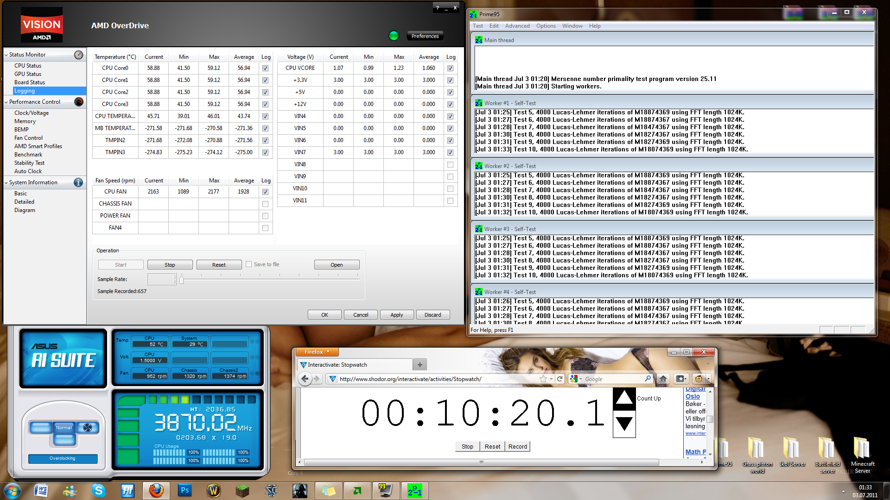
Task: Open World of Warcraft taskbar icon
Action: point(214,490)
